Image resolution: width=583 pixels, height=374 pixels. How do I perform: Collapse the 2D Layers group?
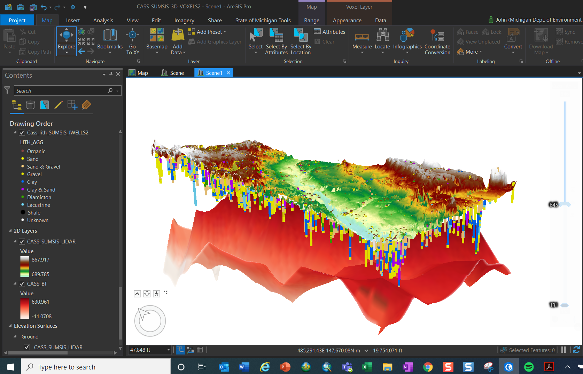tap(9, 231)
